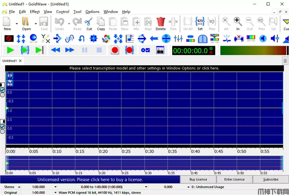Click the Fast Forward button
Viewport: 289px width, 195px height.
click(70, 50)
